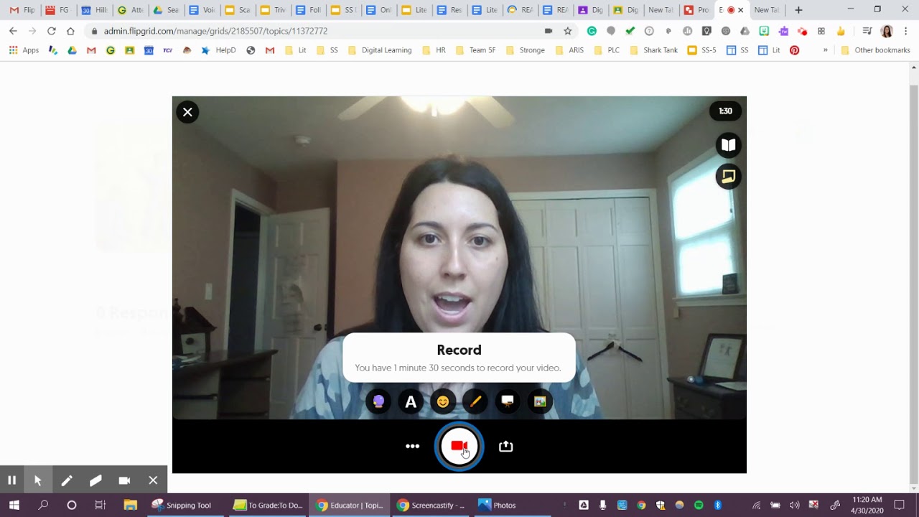This screenshot has height=517, width=919.
Task: Mute the speaker in the system tray
Action: tap(795, 505)
